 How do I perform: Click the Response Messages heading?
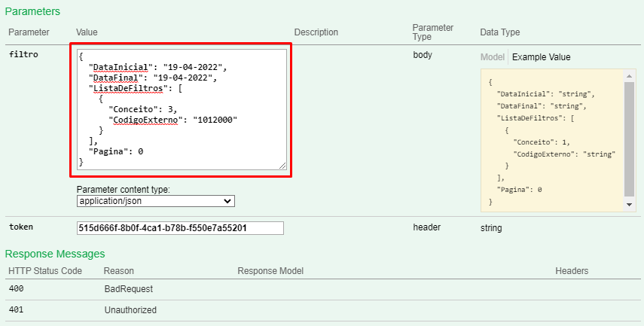pyautogui.click(x=55, y=254)
